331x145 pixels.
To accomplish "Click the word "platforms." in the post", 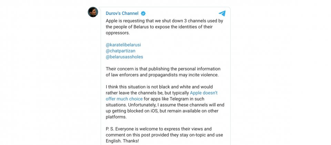I will point(116,117).
